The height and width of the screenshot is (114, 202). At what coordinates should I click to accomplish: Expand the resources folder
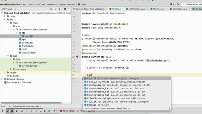coord(11,69)
